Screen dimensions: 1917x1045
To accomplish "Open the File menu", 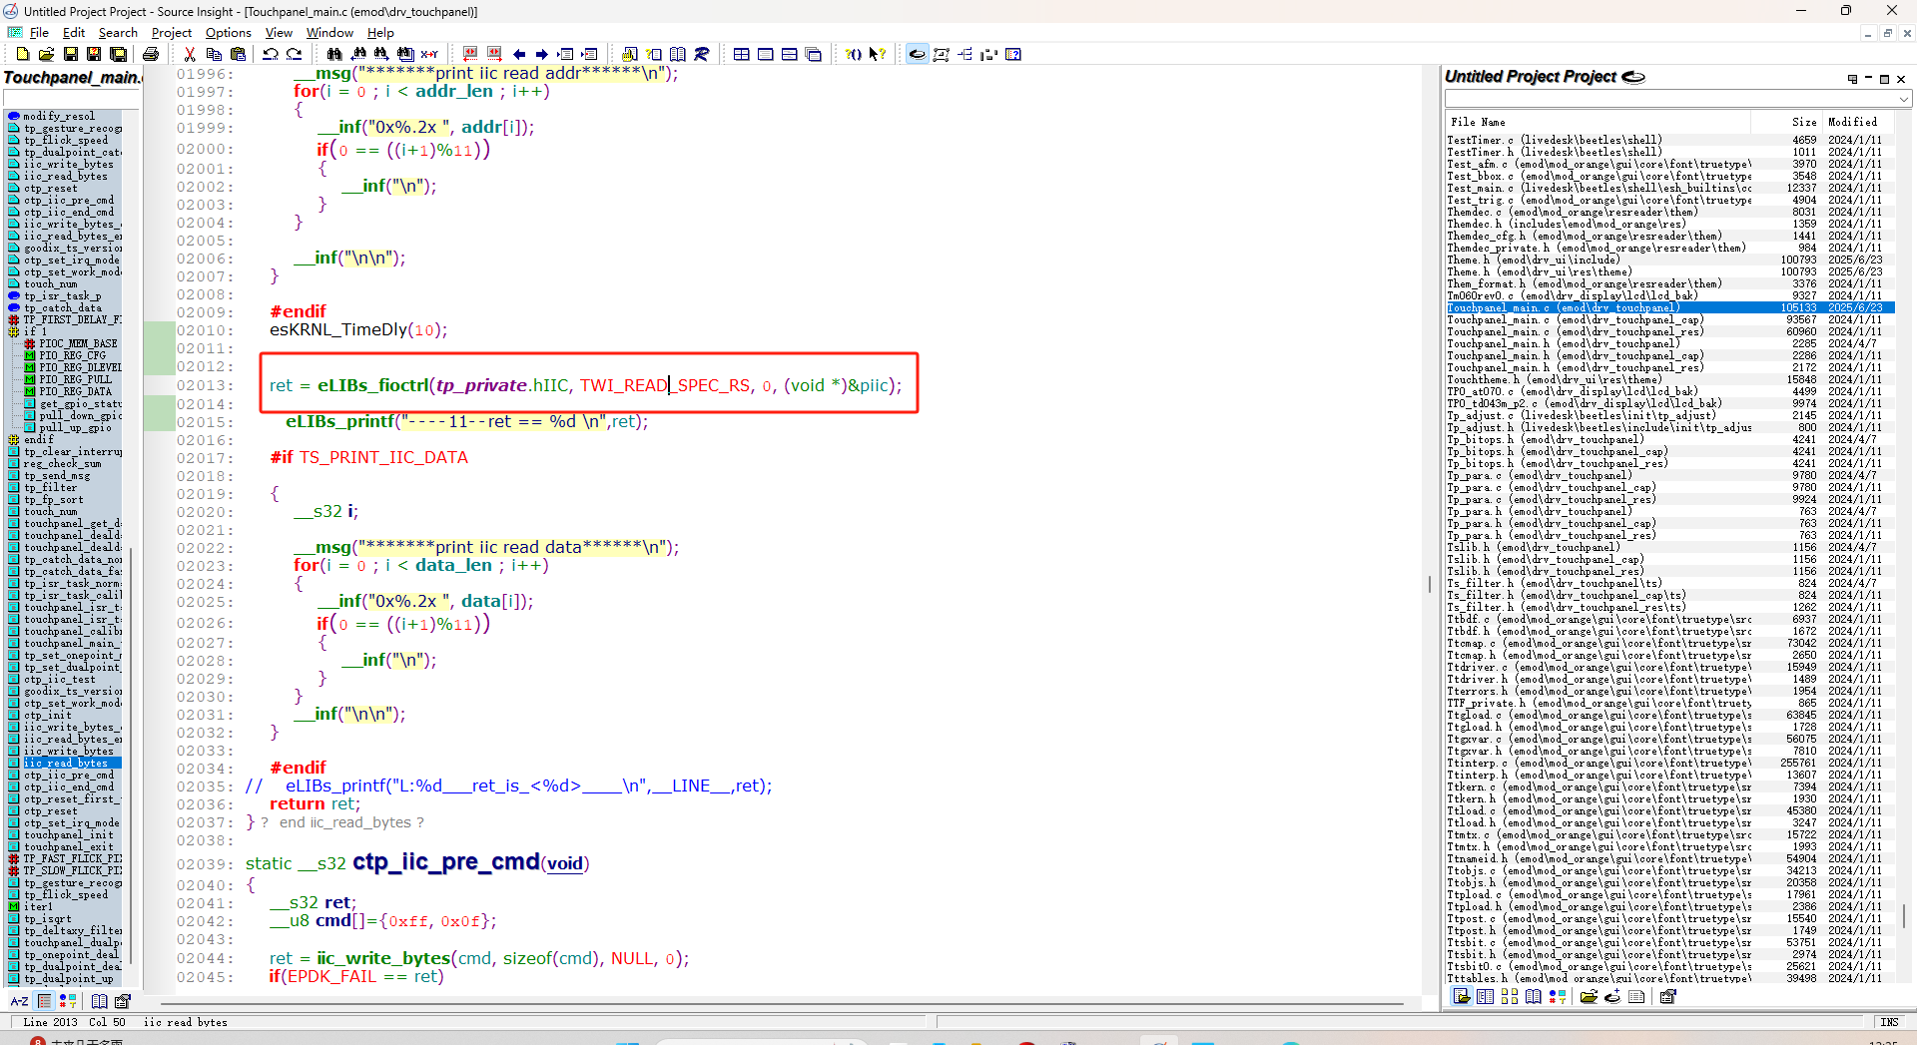I will click(x=39, y=33).
